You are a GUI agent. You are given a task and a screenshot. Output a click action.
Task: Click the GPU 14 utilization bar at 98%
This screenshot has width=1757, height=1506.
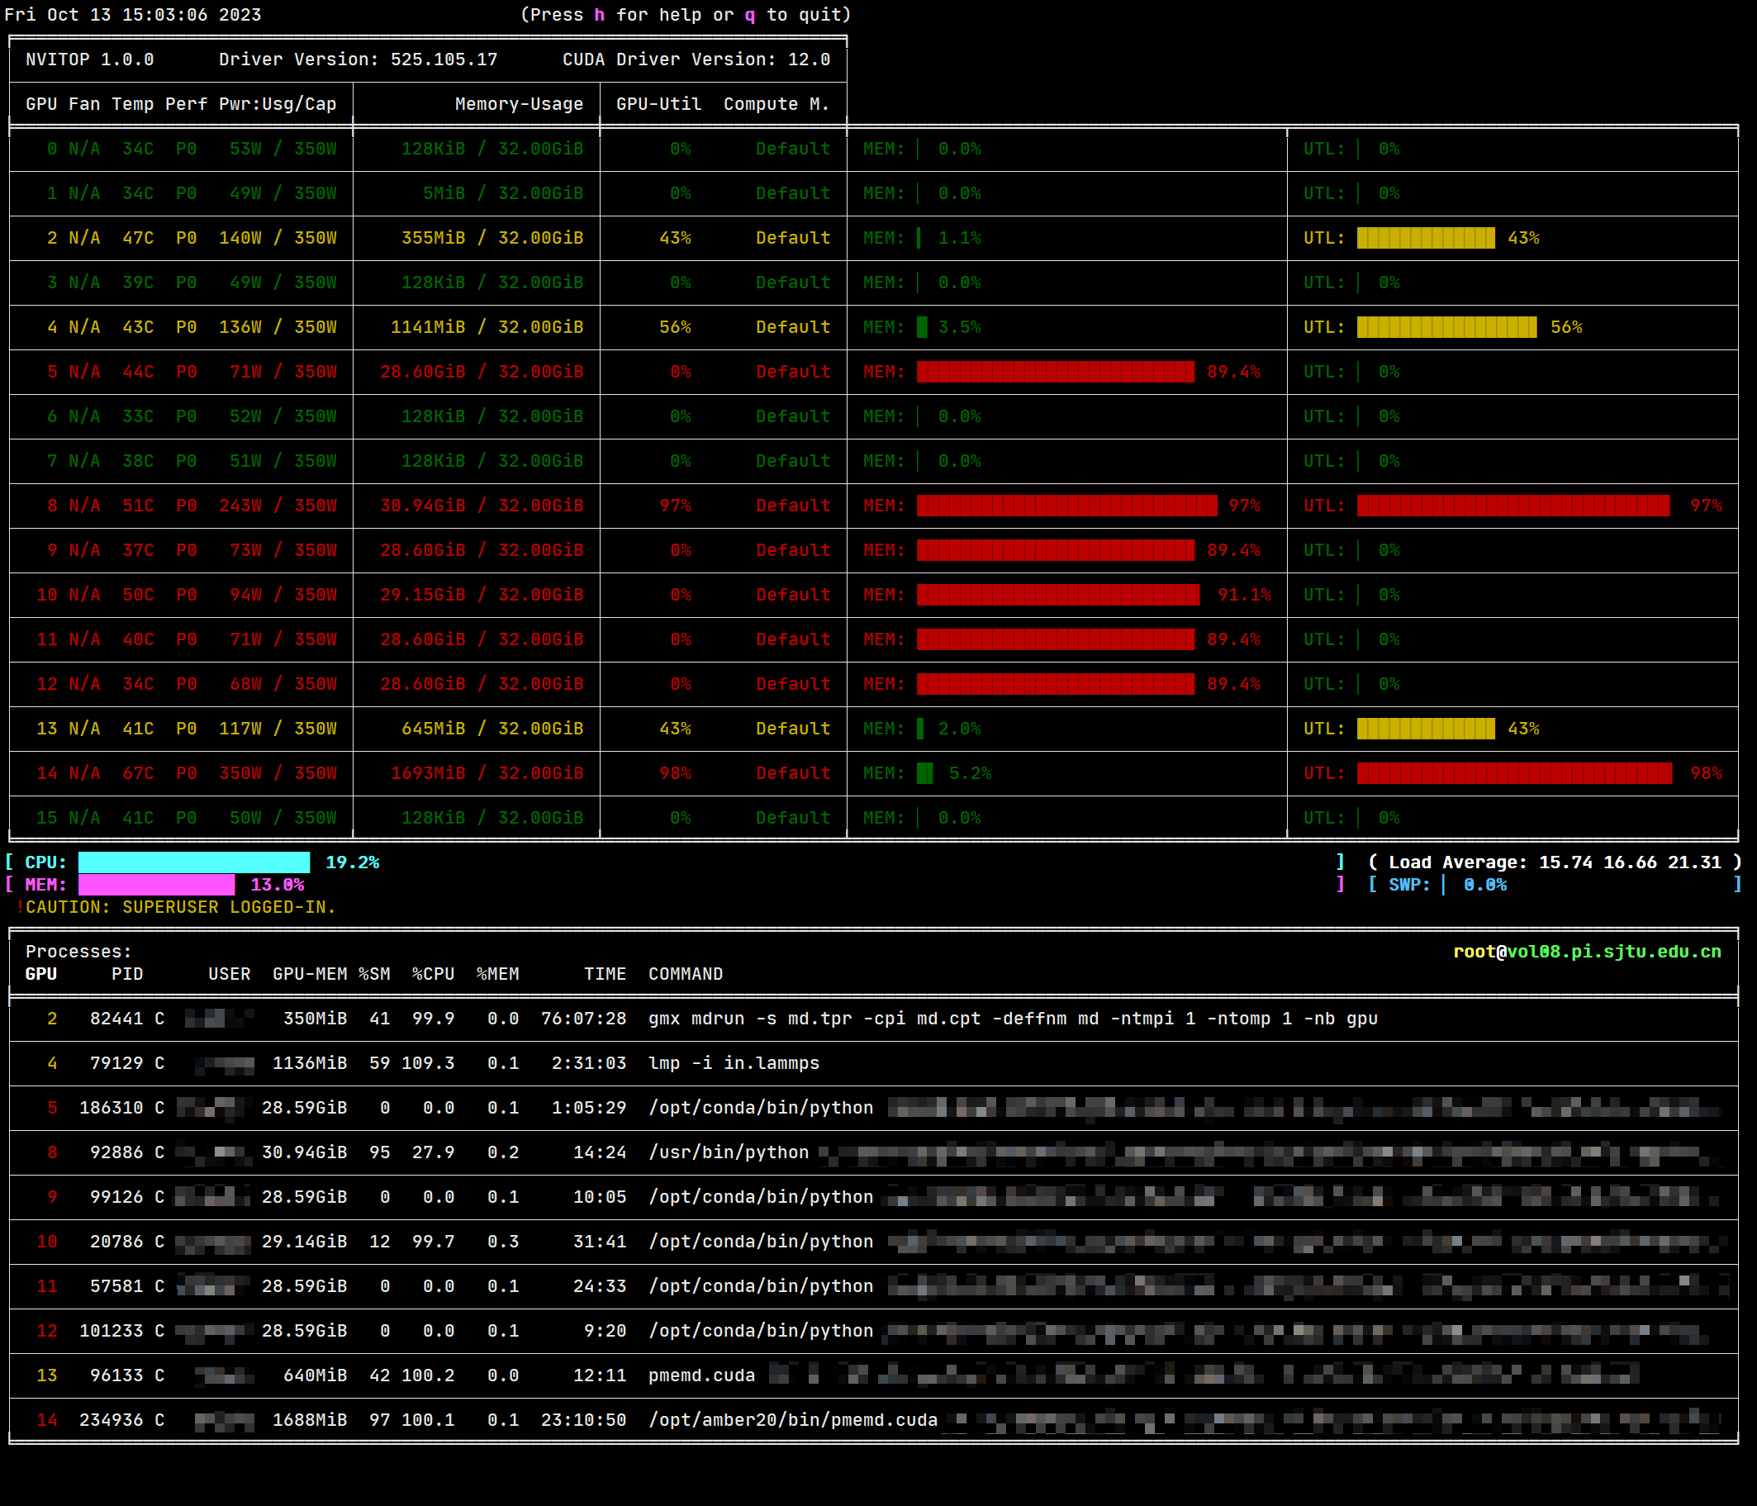pyautogui.click(x=1514, y=773)
